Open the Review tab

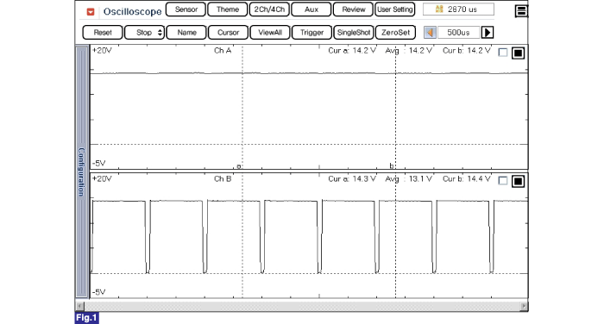[x=353, y=9]
